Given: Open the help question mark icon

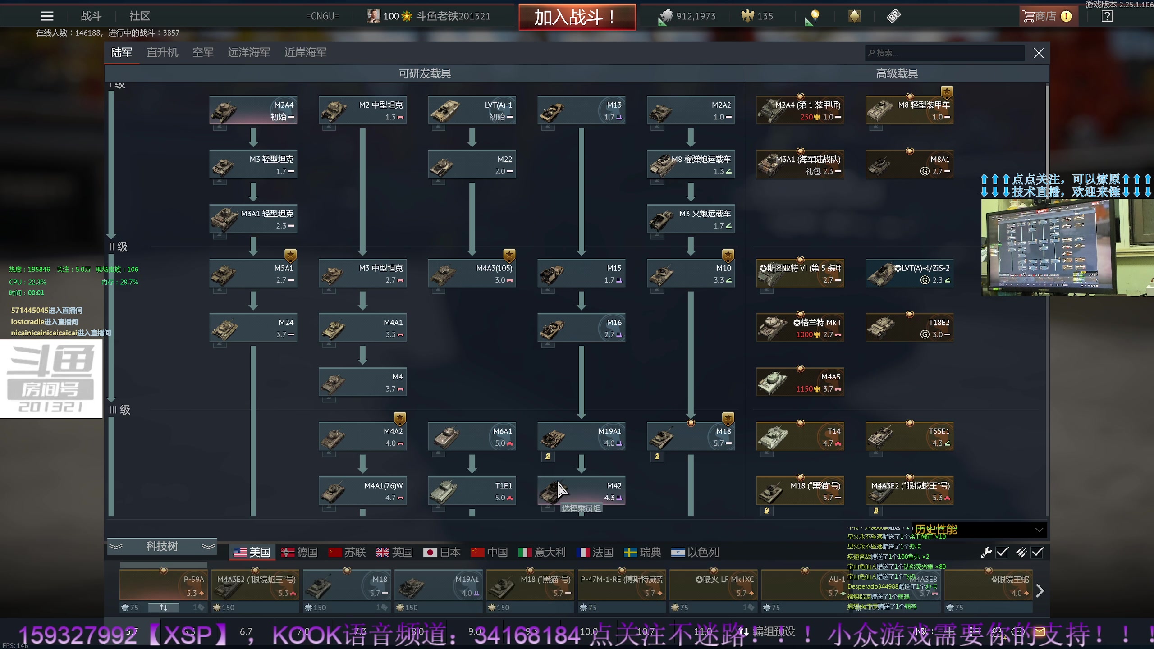Looking at the screenshot, I should tap(1107, 16).
